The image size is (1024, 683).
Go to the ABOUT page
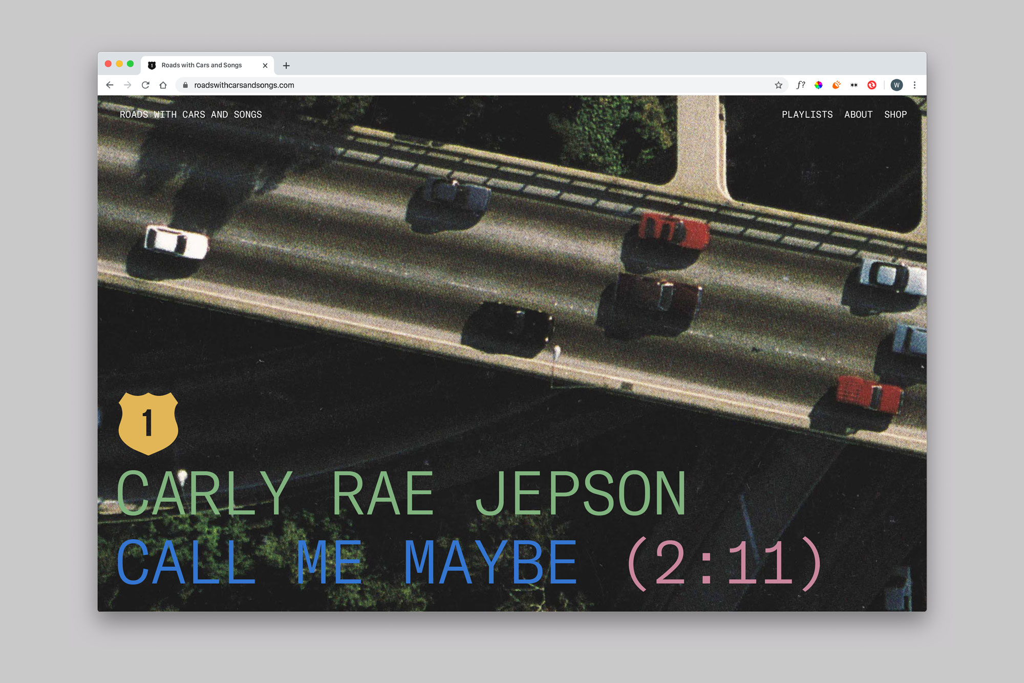[858, 115]
